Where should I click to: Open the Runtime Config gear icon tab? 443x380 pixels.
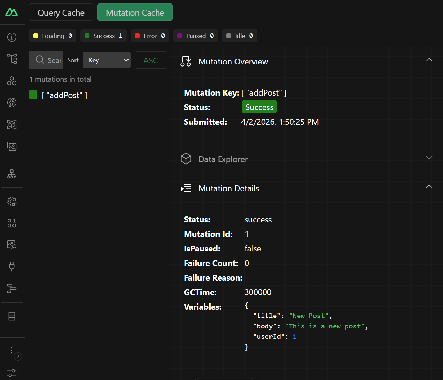tap(12, 201)
